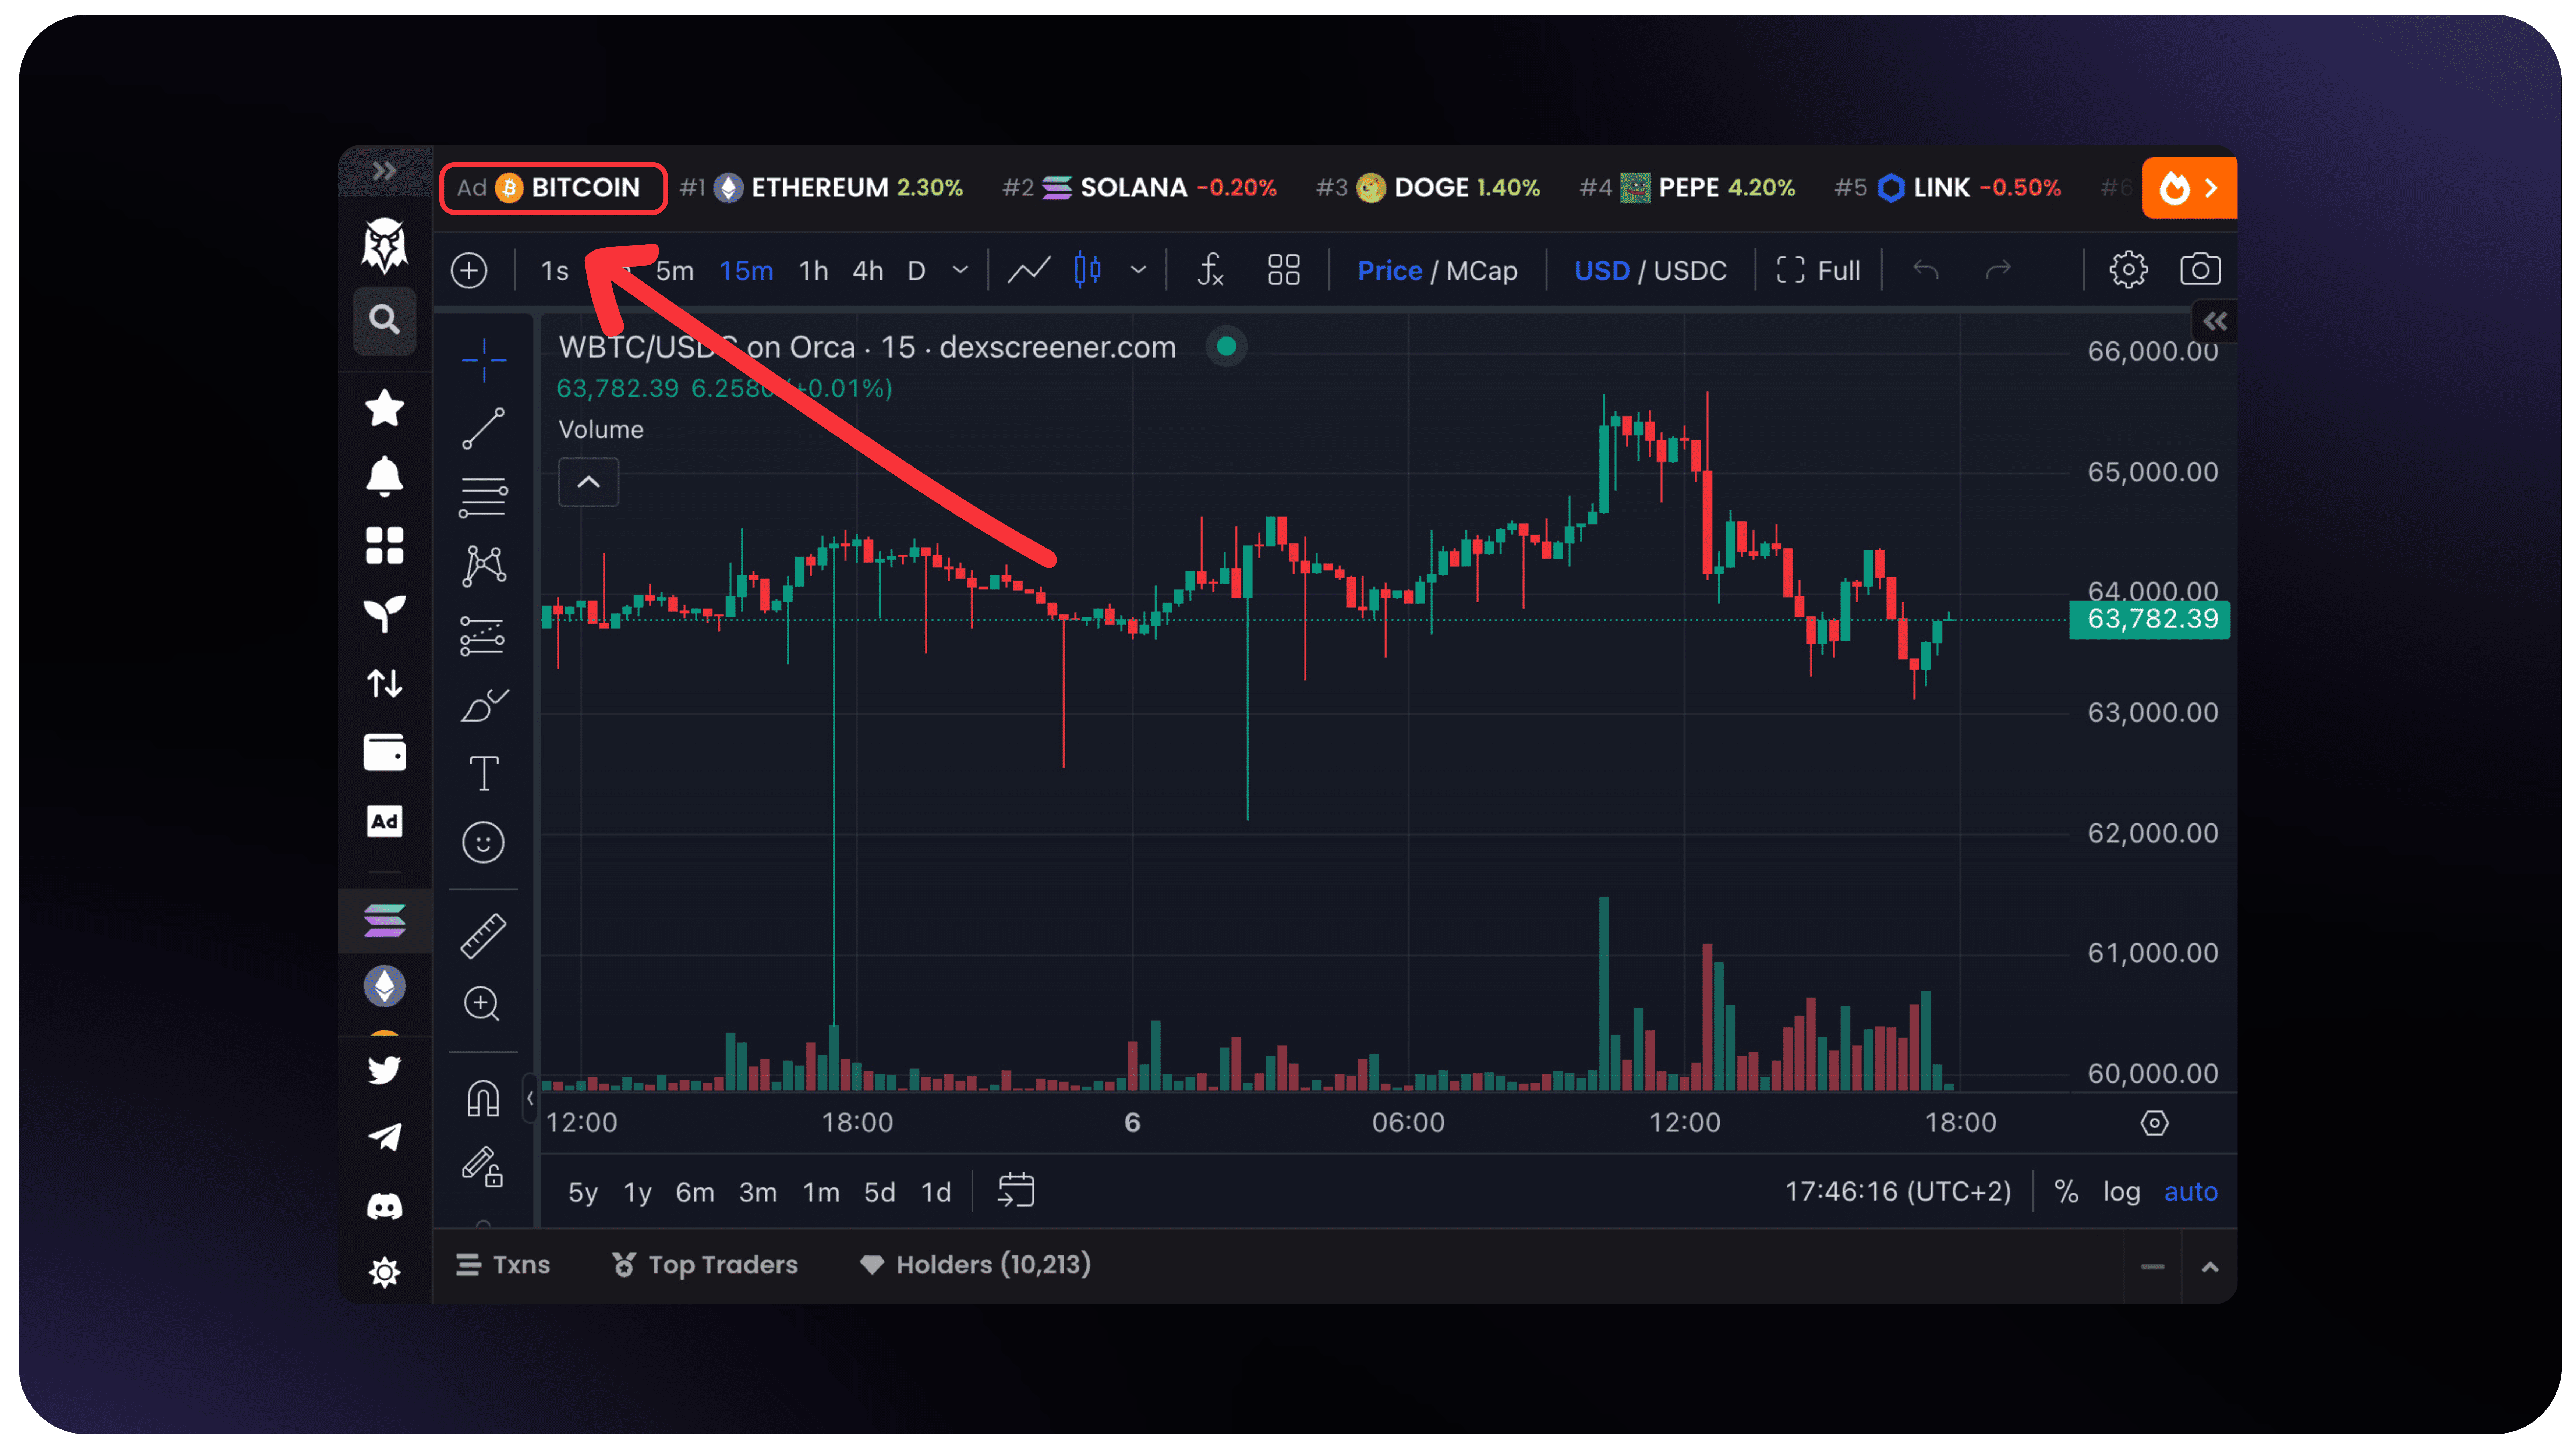Viewport: 2576px width, 1449px height.
Task: Click the redo arrow in chart toolbar
Action: (1998, 270)
